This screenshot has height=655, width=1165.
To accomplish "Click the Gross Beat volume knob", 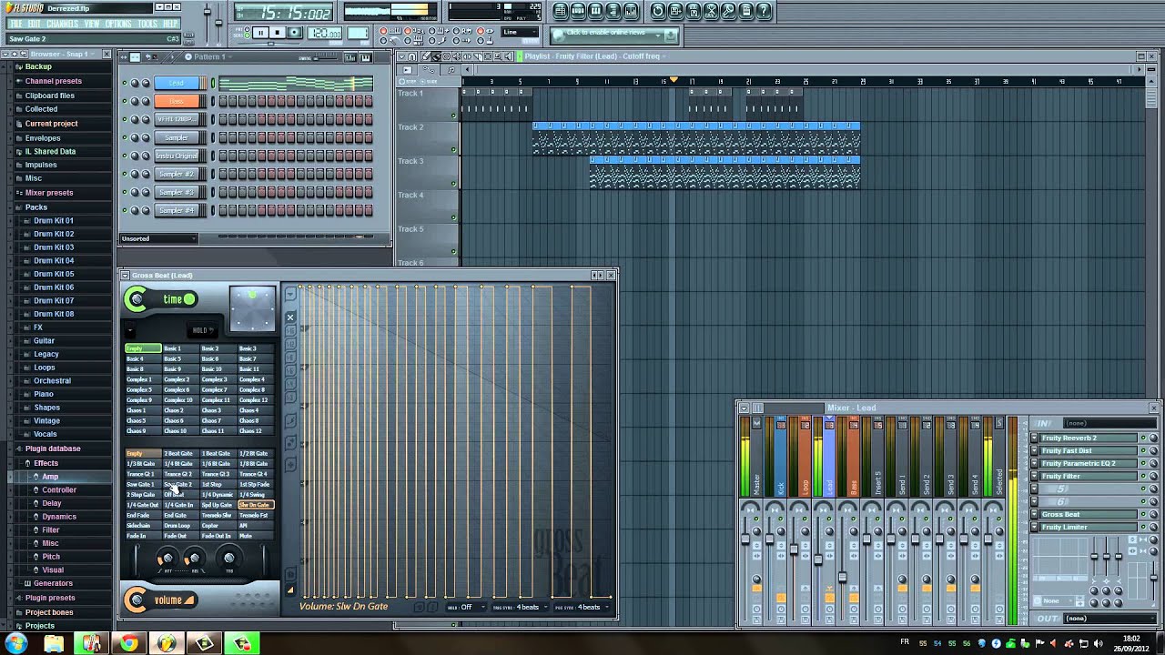I will tap(137, 600).
